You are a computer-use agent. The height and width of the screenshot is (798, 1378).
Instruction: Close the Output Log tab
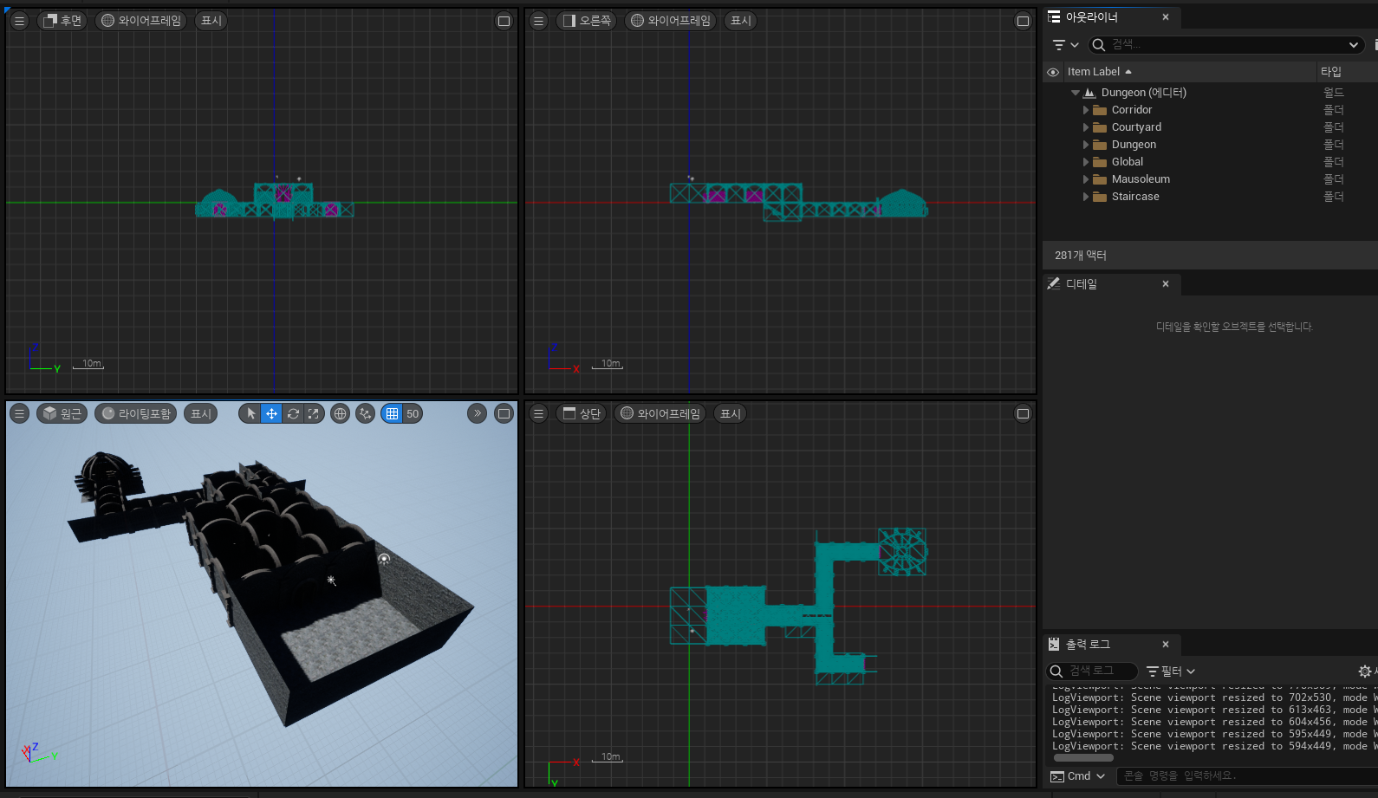1166,645
